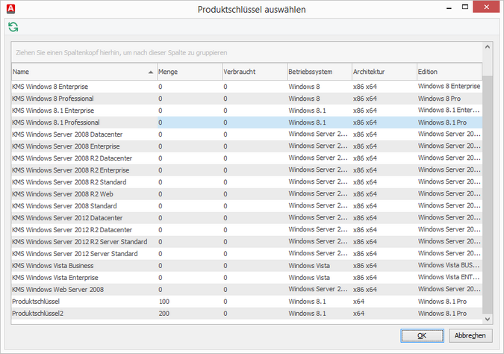Sort by Betriebssystem column header
The height and width of the screenshot is (354, 504).
point(318,72)
